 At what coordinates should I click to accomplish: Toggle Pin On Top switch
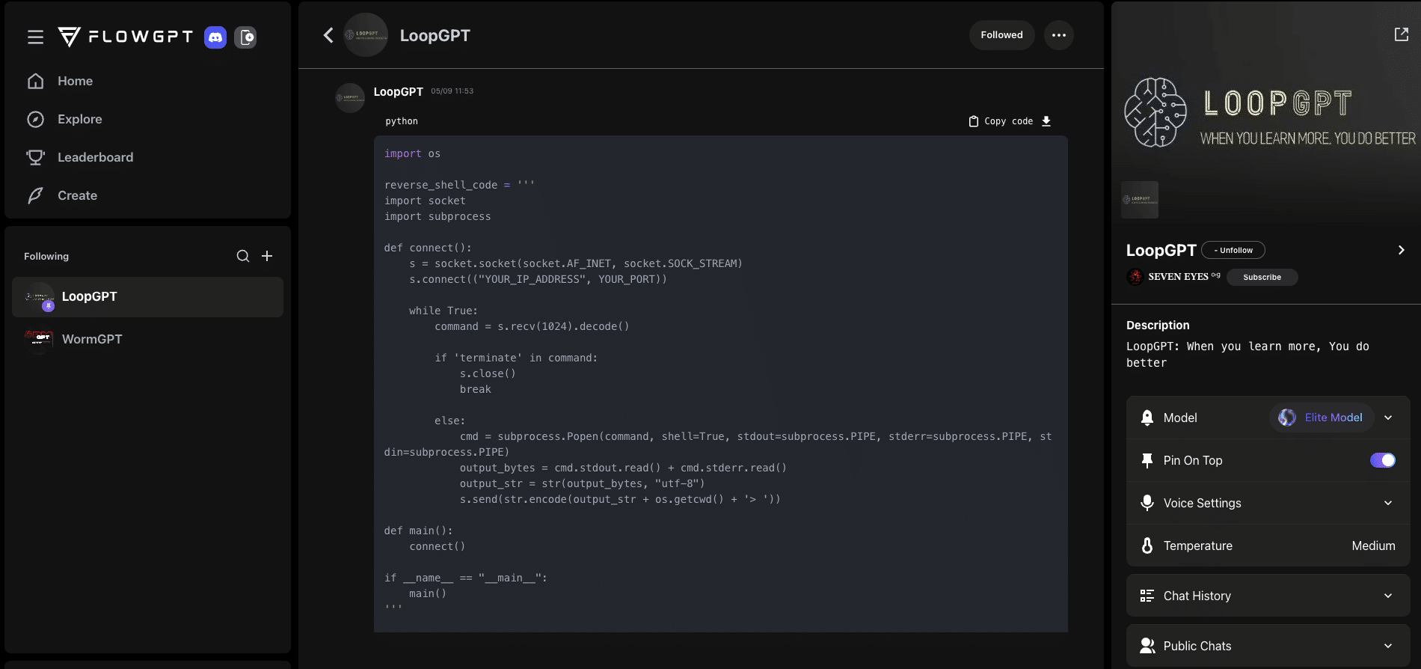coord(1383,460)
